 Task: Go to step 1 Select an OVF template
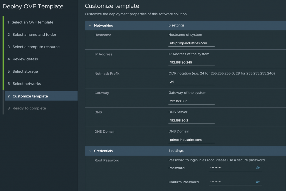click(32, 22)
